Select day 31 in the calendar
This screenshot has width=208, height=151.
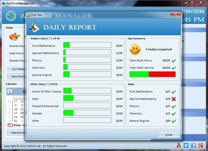[16, 121]
